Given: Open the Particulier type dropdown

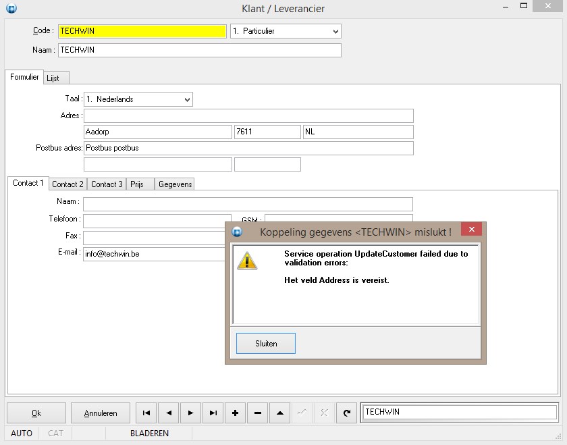Looking at the screenshot, I should tap(335, 32).
